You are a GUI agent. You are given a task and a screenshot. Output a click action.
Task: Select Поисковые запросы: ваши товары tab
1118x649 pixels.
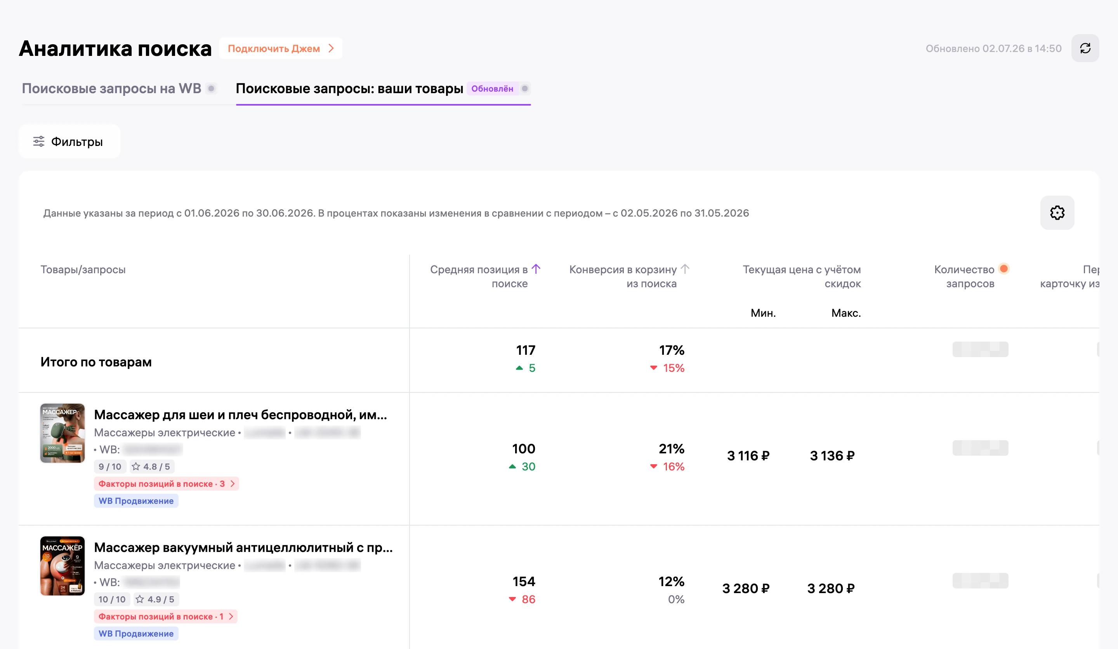pyautogui.click(x=349, y=88)
